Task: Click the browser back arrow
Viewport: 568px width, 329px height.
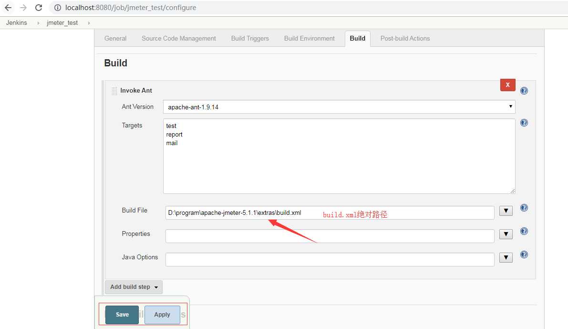Action: click(x=8, y=8)
